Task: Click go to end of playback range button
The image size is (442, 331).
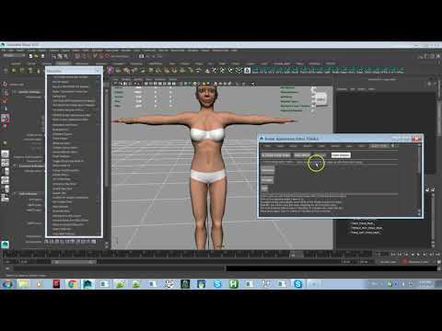Action: tap(437, 254)
